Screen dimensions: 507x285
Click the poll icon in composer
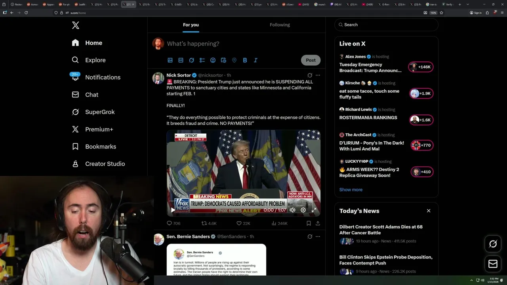pos(202,60)
